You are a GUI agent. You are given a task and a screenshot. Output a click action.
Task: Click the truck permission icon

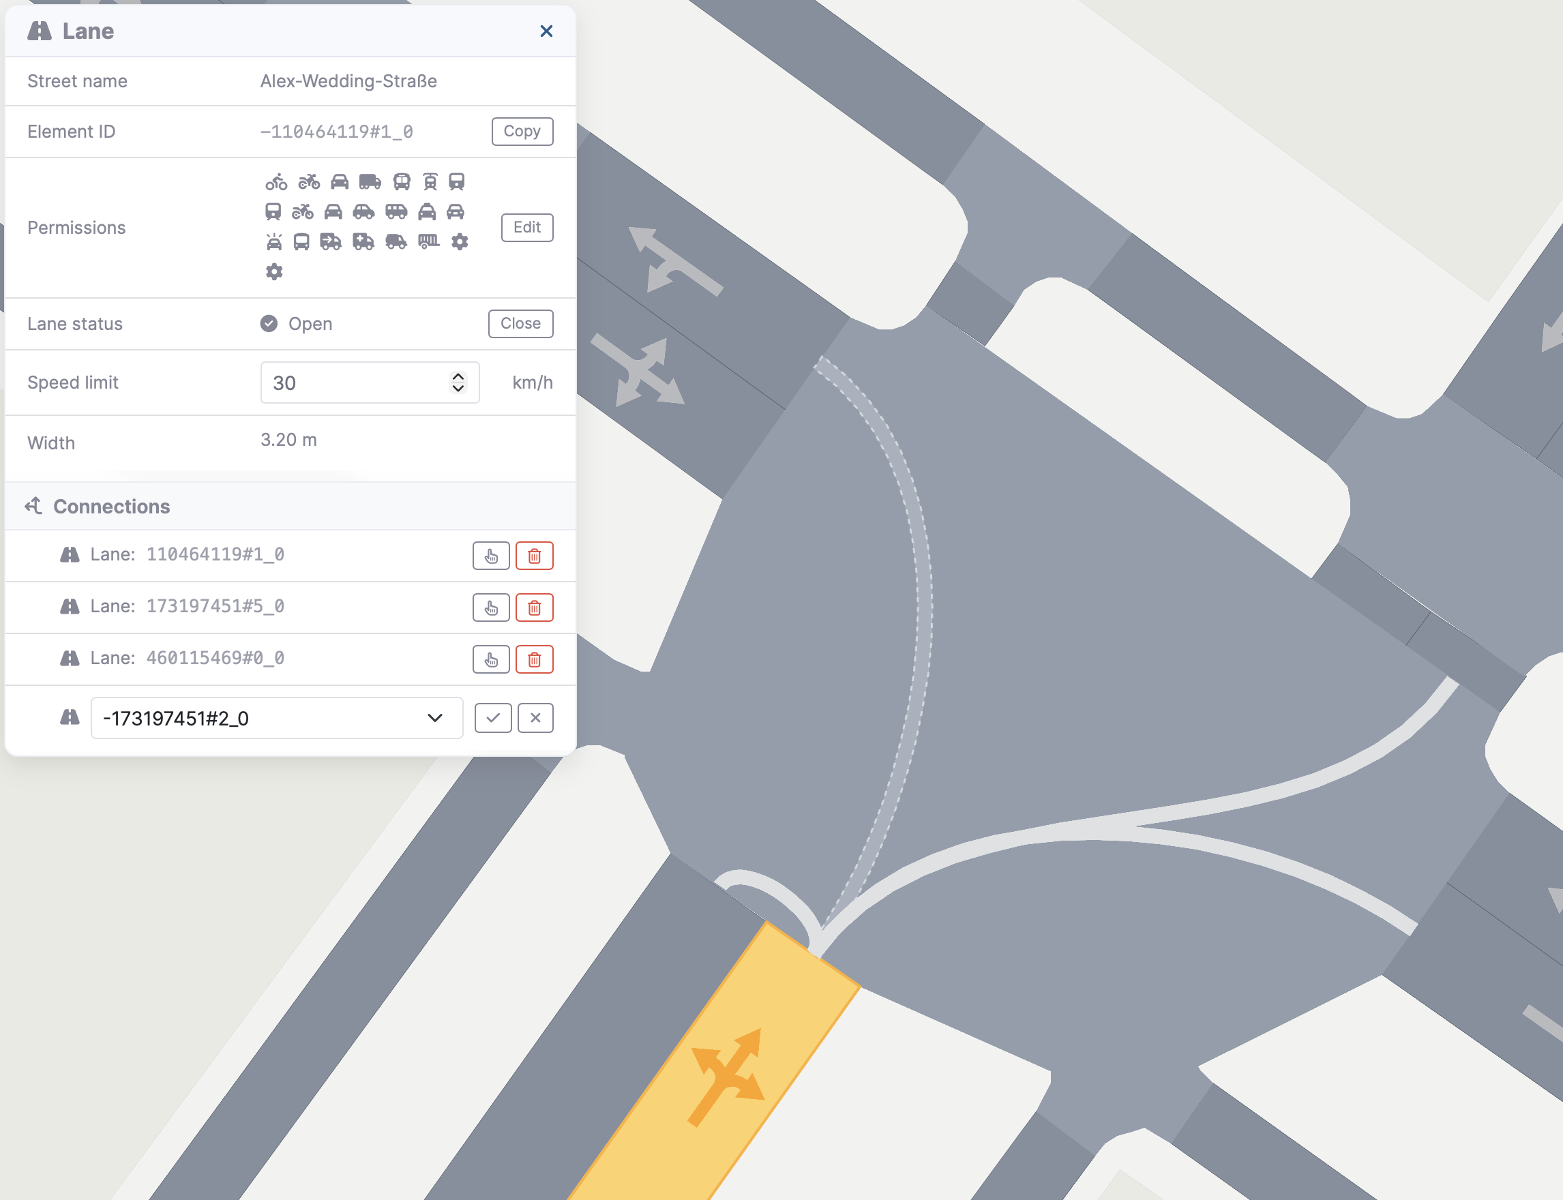click(x=370, y=182)
